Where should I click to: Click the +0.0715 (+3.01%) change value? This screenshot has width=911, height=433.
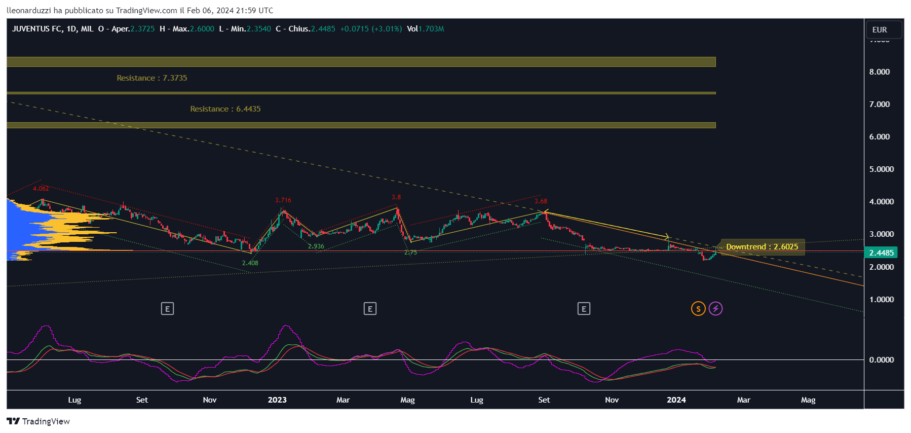371,29
